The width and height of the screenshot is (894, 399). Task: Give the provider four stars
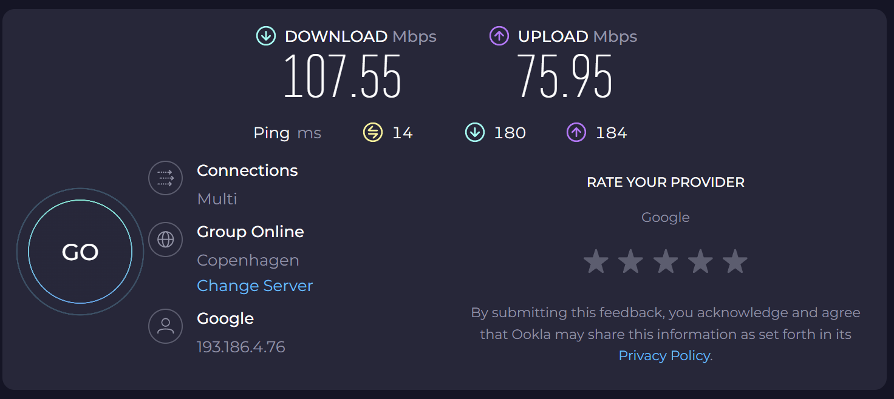tap(700, 261)
